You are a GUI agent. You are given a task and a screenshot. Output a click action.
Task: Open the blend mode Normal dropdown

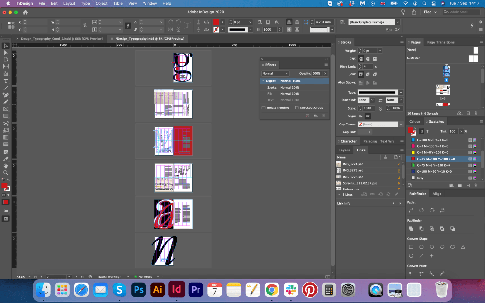point(275,73)
